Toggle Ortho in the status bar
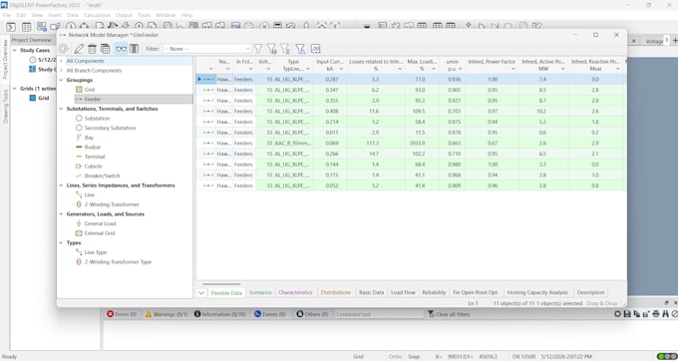The height and width of the screenshot is (361, 678). coord(395,357)
